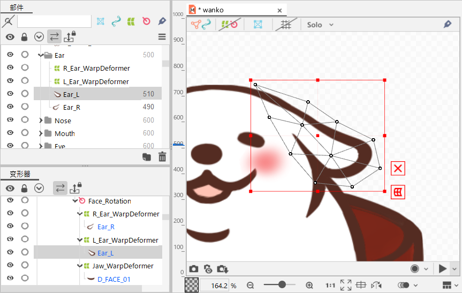
Task: Hide the Ear_L part with its eye icon
Action: [x=10, y=94]
